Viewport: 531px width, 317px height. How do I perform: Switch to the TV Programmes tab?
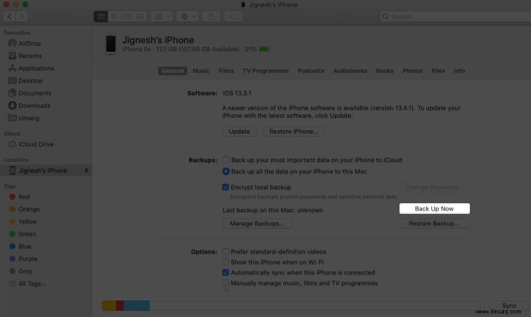265,71
